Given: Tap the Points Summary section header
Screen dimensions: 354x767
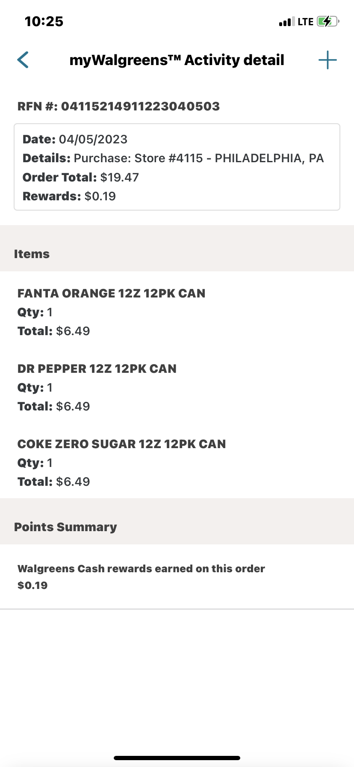Looking at the screenshot, I should click(x=65, y=527).
